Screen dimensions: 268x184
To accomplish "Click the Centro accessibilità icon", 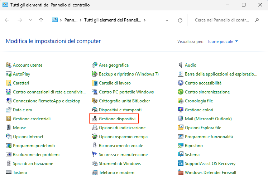I will pyautogui.click(x=181, y=83).
